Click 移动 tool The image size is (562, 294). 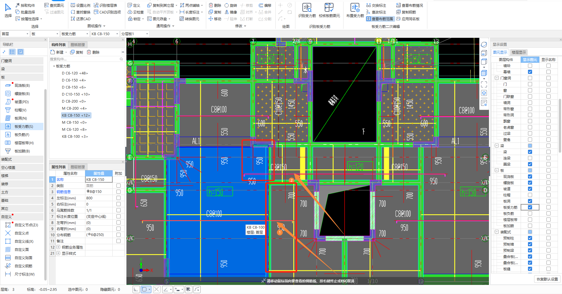pyautogui.click(x=215, y=19)
